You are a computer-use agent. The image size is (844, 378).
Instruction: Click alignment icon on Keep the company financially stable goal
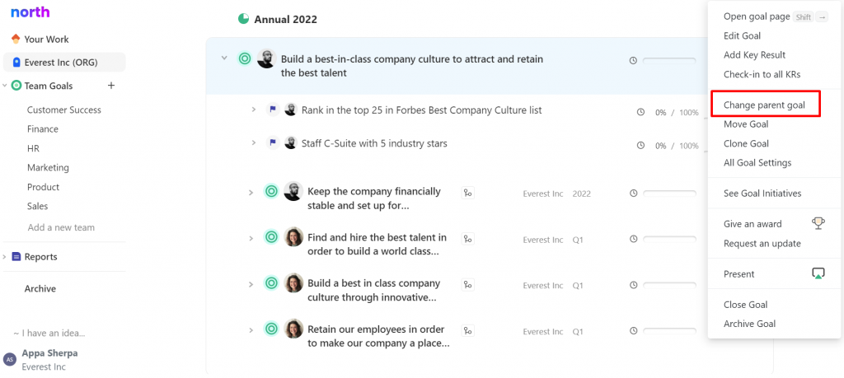468,193
